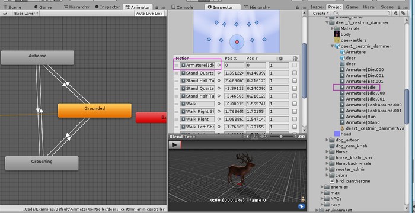Open the Create dropdown in Project panel
Viewport: 415px width, 213px height.
coord(321,13)
